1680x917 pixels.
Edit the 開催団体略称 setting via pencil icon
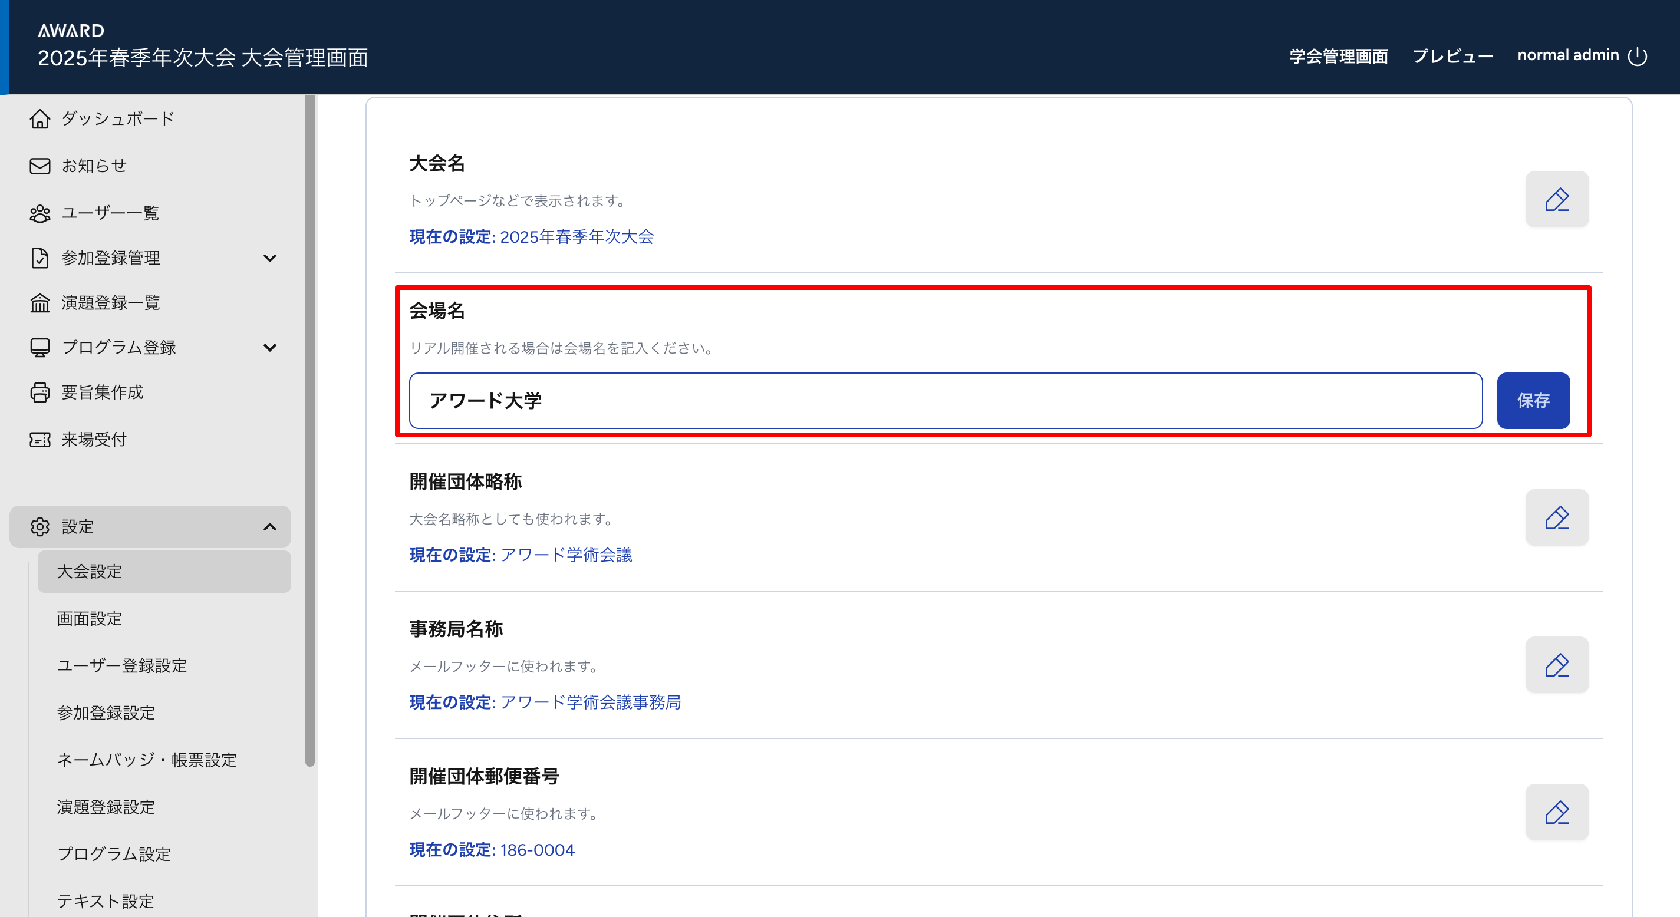point(1556,517)
